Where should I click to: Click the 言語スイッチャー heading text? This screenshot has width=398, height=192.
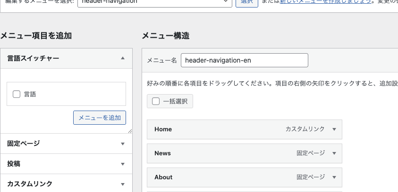coord(33,58)
